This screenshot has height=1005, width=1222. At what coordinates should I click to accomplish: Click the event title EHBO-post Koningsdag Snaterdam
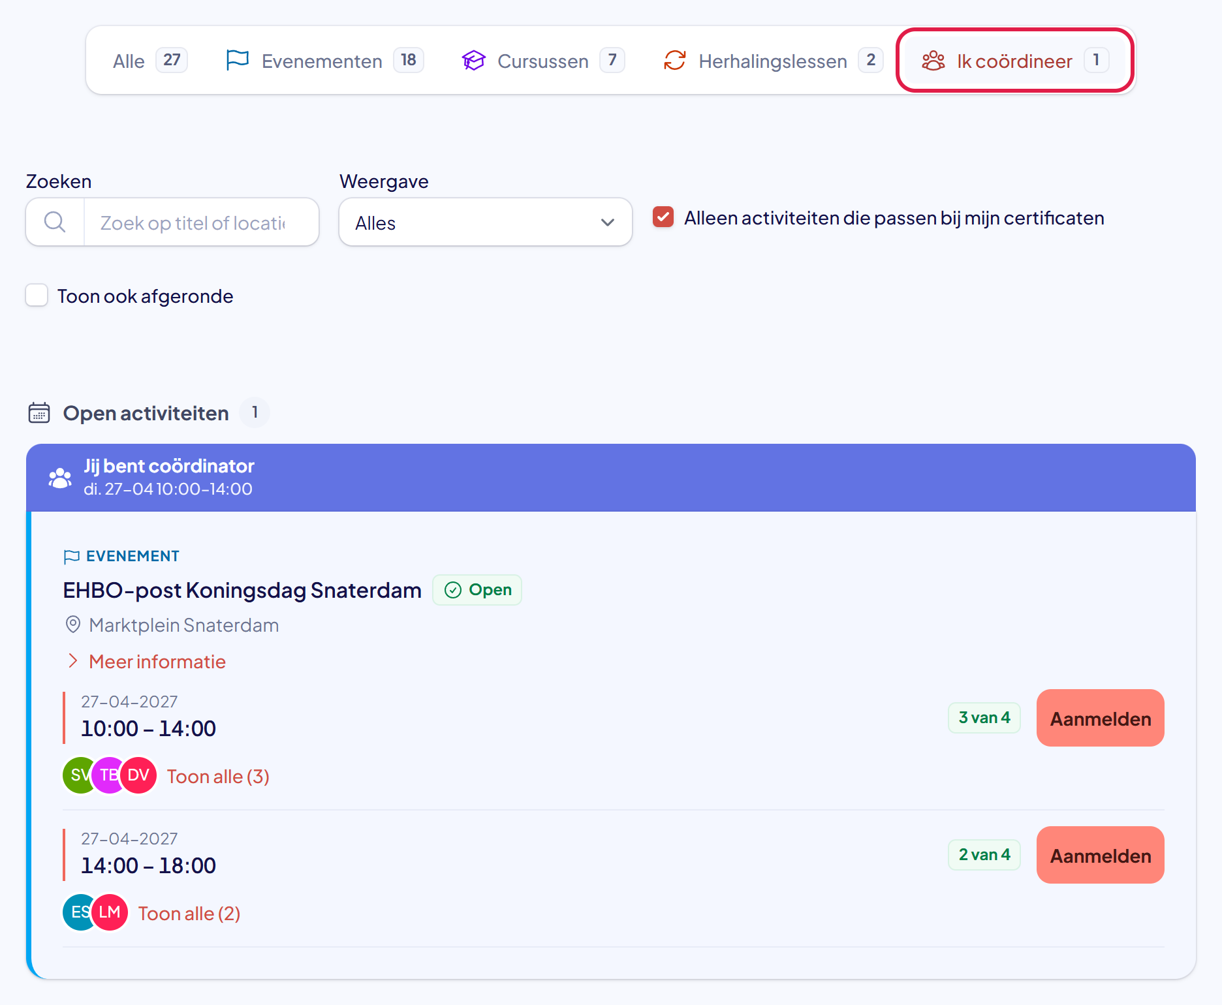tap(242, 590)
